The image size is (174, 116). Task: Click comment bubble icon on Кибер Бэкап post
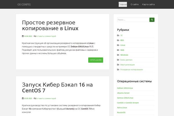[35, 98]
